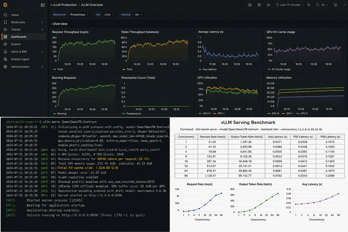
Task: Click the kiosk/TV view mode icon
Action: [336, 5]
